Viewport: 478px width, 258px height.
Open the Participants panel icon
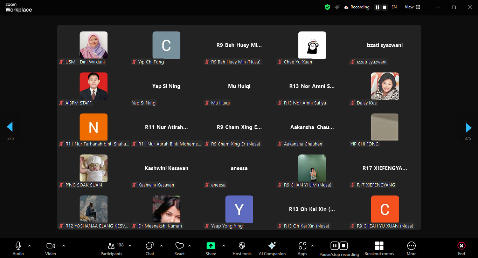[111, 246]
